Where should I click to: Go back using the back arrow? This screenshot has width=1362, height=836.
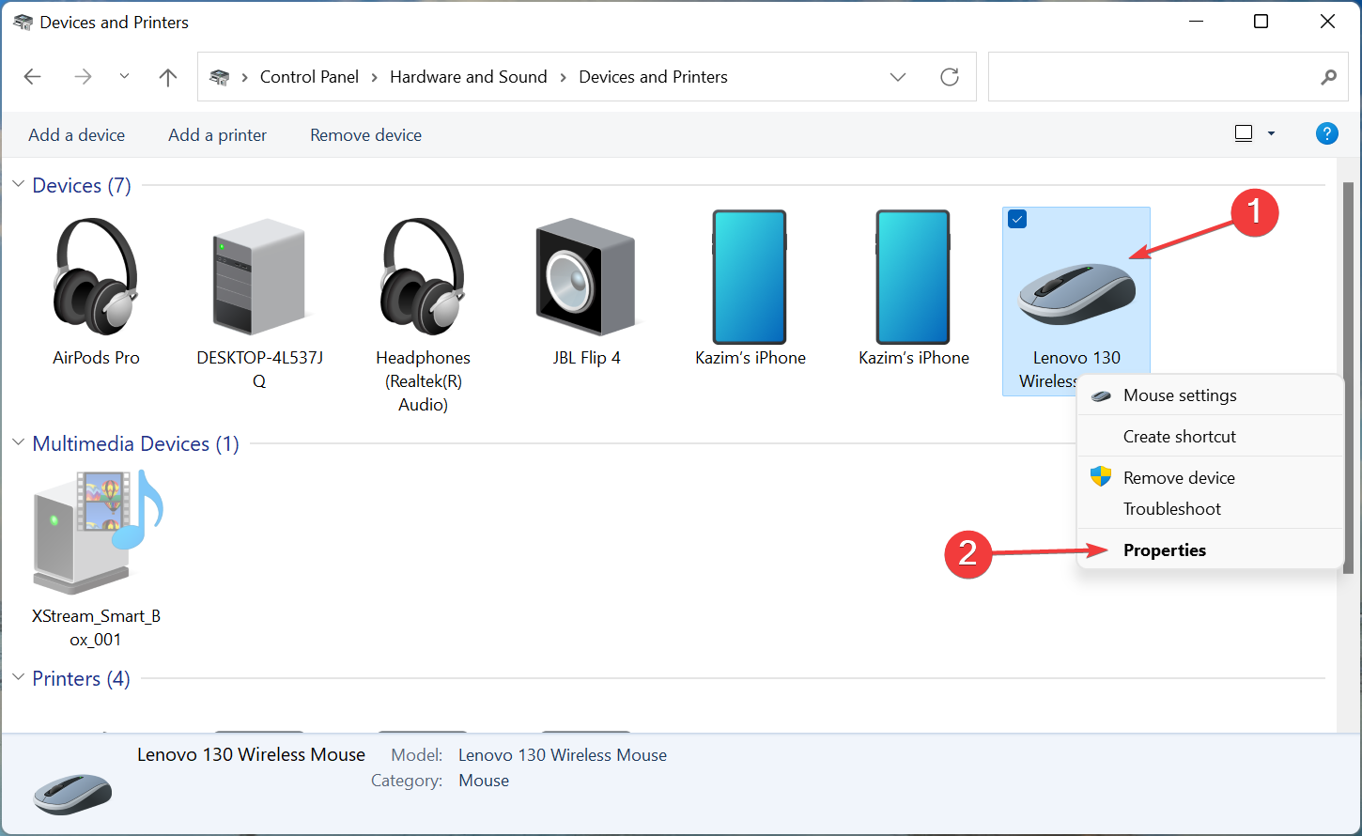pos(33,77)
